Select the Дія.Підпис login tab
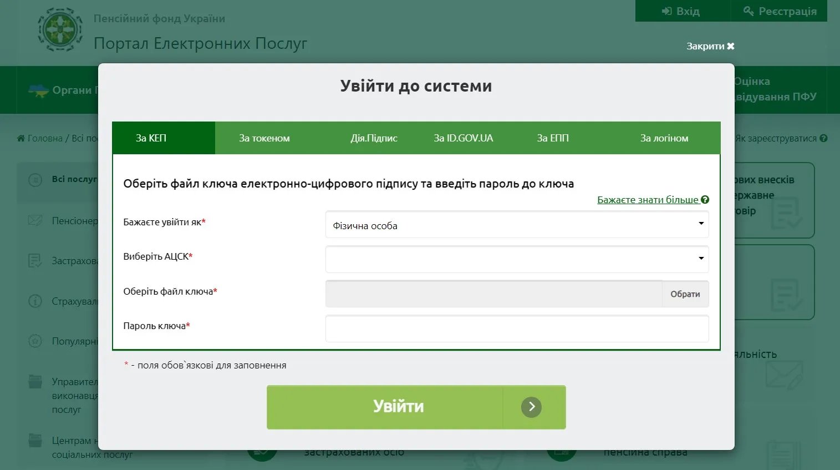 coord(374,138)
